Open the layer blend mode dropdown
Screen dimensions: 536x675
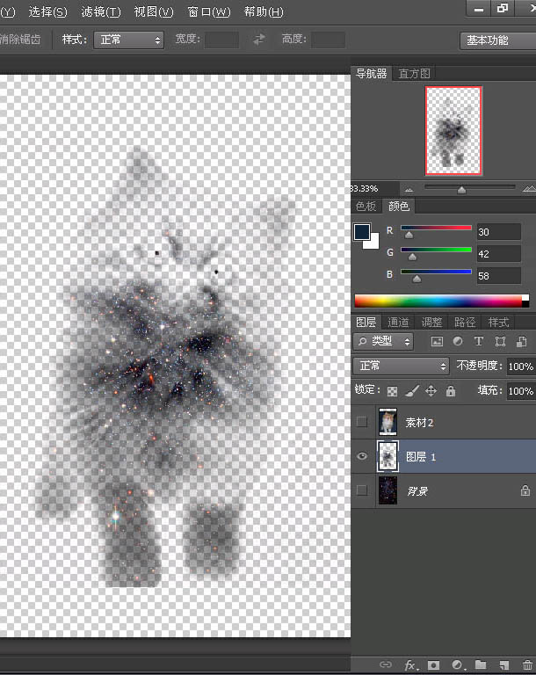coord(401,366)
